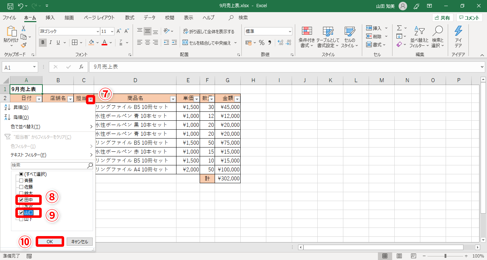Click the filter list 検索 search box

pyautogui.click(x=52, y=165)
